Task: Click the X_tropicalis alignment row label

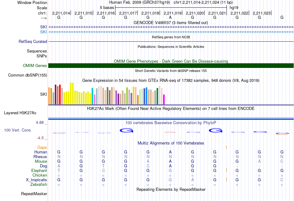Action: 37,180
